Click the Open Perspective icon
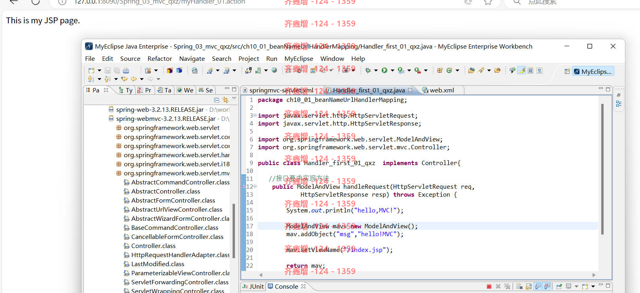This screenshot has height=293, width=640. pos(567,71)
